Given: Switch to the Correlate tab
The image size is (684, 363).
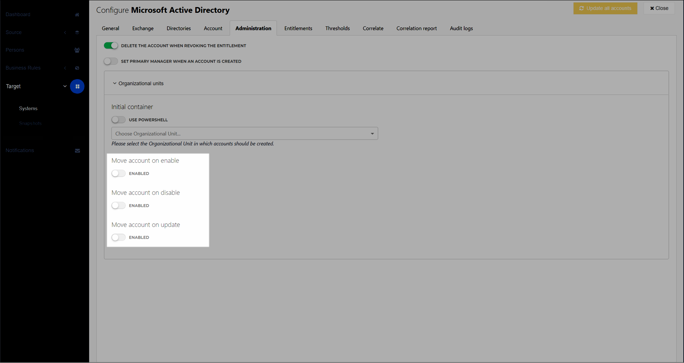Looking at the screenshot, I should pyautogui.click(x=373, y=28).
